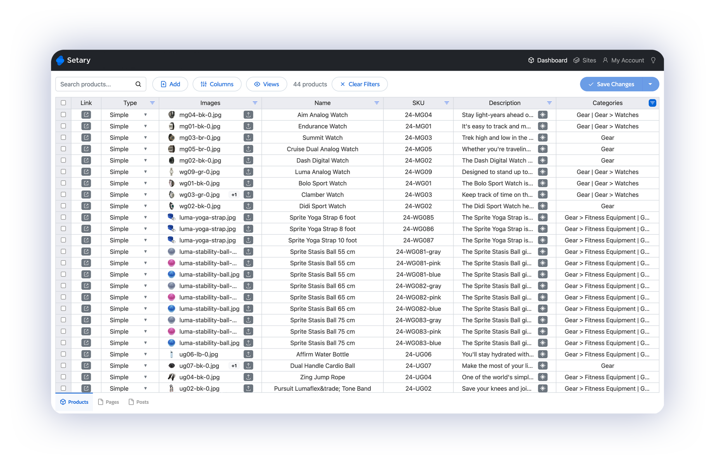The image size is (715, 463).
Task: Check the Sprite Yoga Strap 6 foot checkbox
Action: coord(63,217)
